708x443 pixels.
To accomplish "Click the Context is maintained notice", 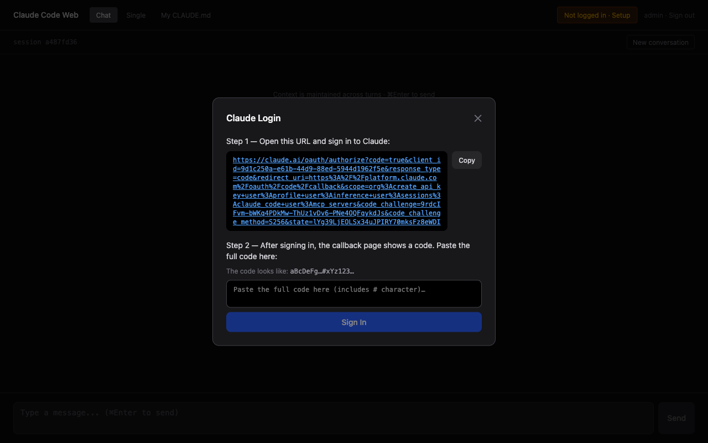I will 354,94.
